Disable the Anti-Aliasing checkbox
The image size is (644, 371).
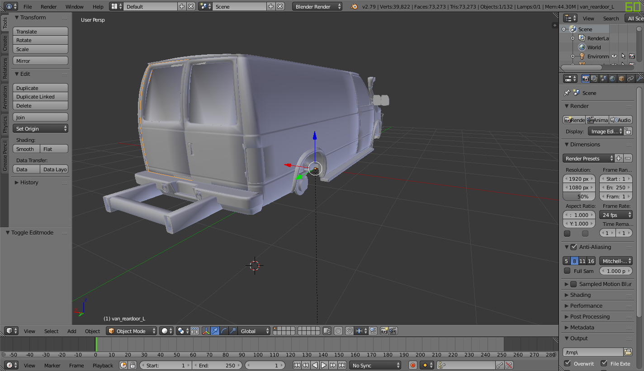click(x=573, y=247)
